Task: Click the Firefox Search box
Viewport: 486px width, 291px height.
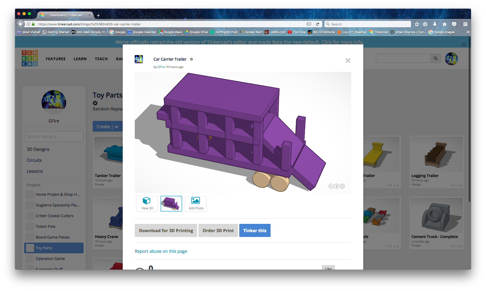Action: tap(368, 24)
